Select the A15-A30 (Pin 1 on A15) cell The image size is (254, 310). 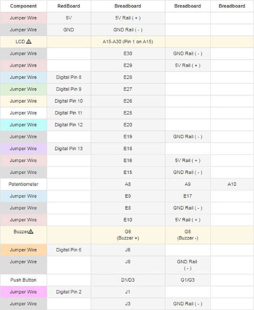coord(128,42)
